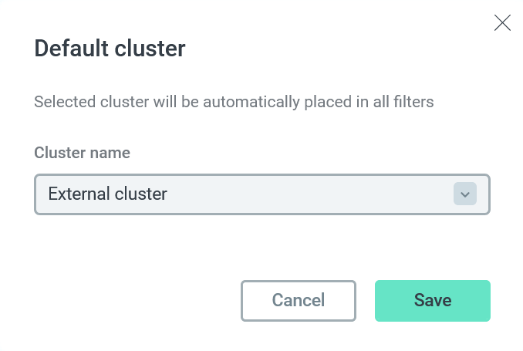Click the 'Default cluster' dialog heading
The image size is (523, 351).
pos(110,49)
